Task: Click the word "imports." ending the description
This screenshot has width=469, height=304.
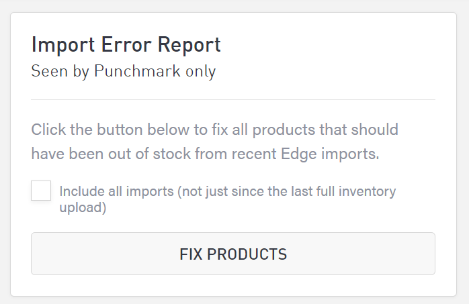Action: coord(351,153)
